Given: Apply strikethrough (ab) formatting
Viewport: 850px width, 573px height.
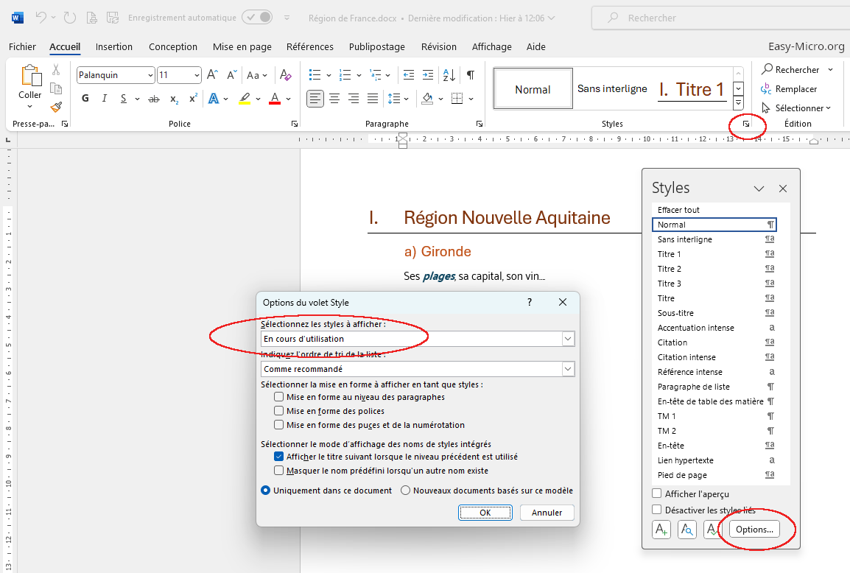Looking at the screenshot, I should (154, 99).
